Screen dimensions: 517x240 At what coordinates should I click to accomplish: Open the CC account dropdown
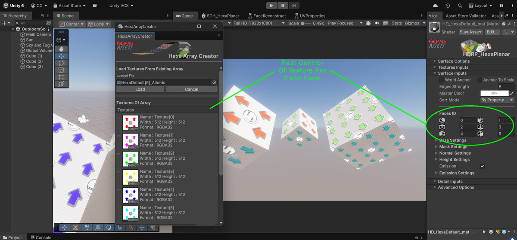point(39,6)
